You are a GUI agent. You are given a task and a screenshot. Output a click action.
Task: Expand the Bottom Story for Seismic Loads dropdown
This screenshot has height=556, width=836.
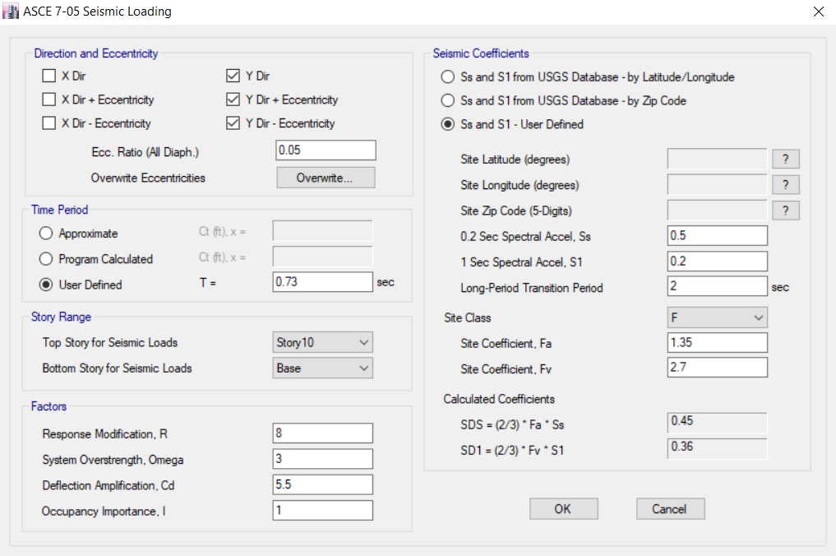point(322,368)
